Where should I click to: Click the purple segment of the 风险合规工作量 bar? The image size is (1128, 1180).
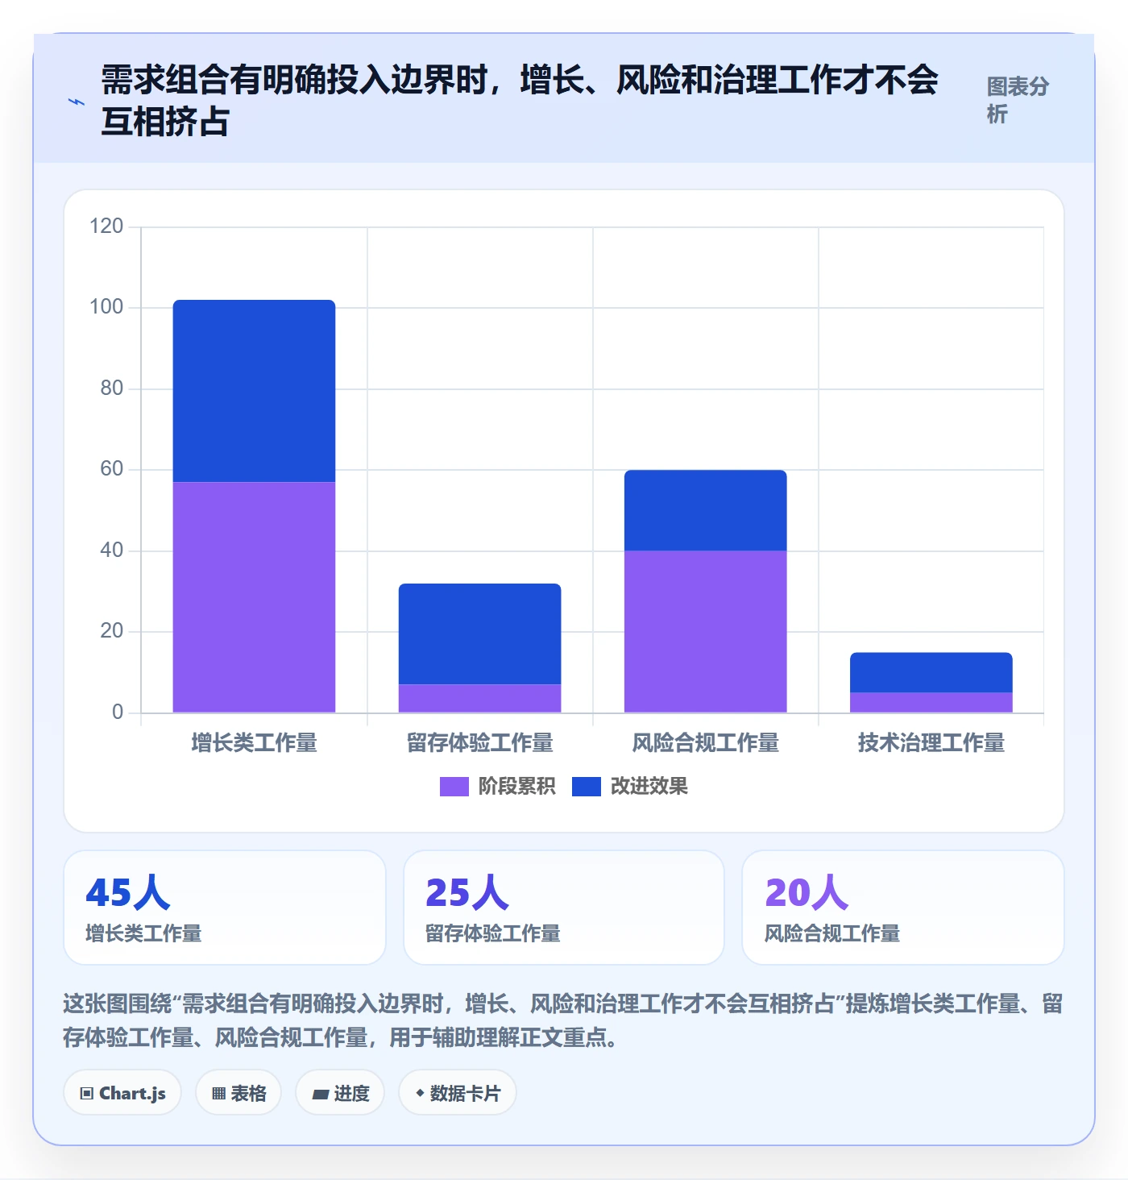pyautogui.click(x=705, y=631)
